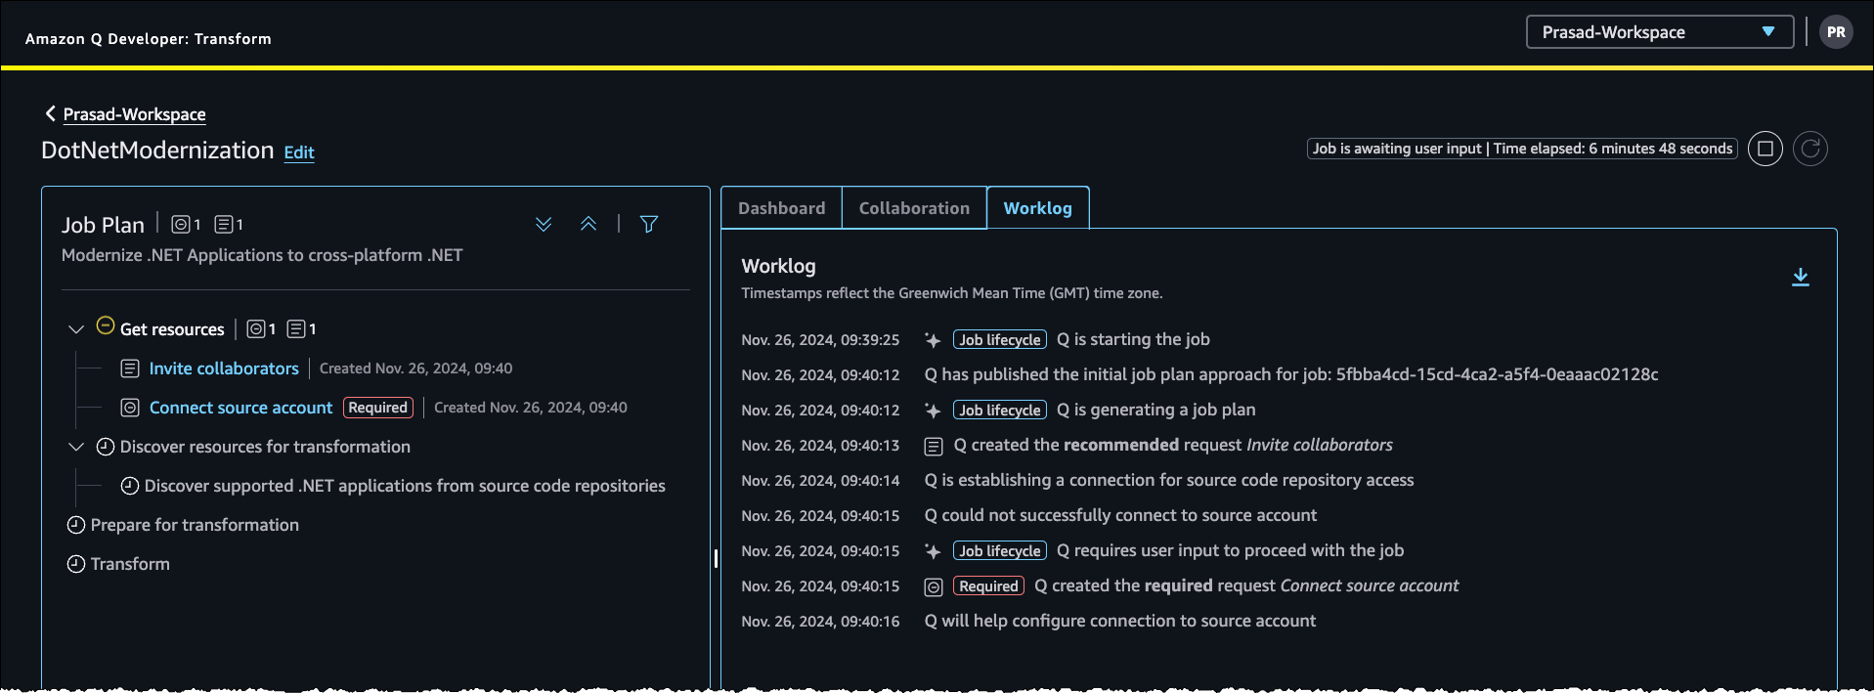Select Discover supported .NET applications step
Image resolution: width=1874 pixels, height=693 pixels.
(x=405, y=486)
